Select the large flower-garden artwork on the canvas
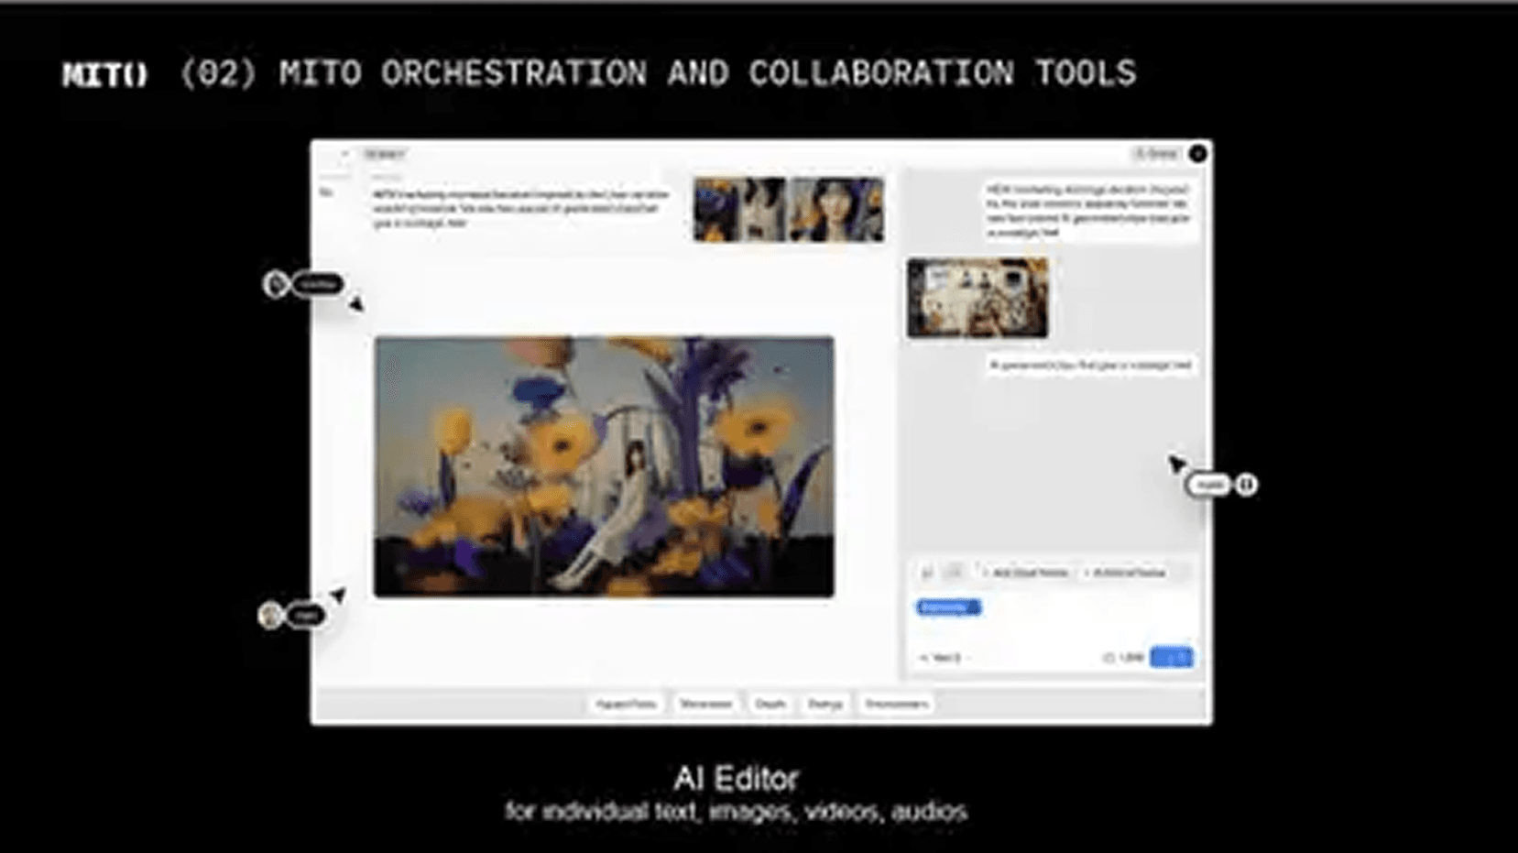This screenshot has width=1518, height=853. pos(604,466)
